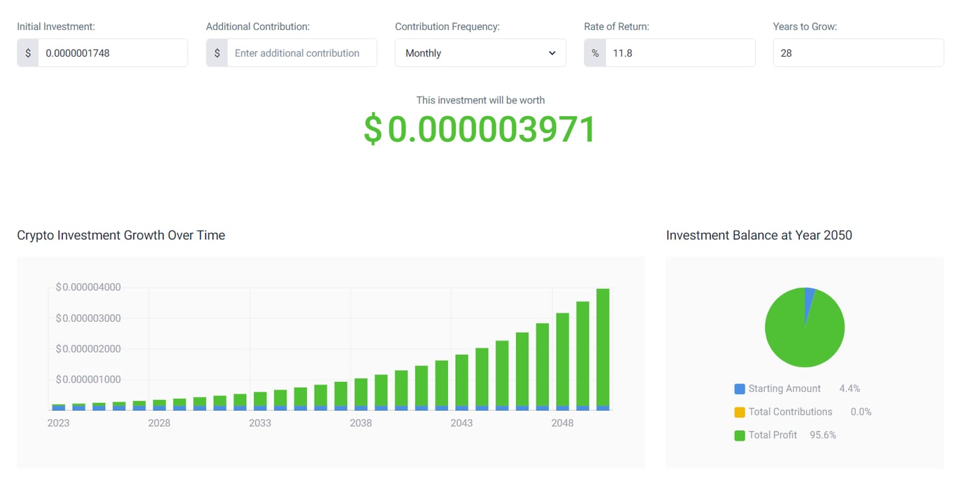Click the blue slice of the pie chart
955x482 pixels.
coord(808,296)
